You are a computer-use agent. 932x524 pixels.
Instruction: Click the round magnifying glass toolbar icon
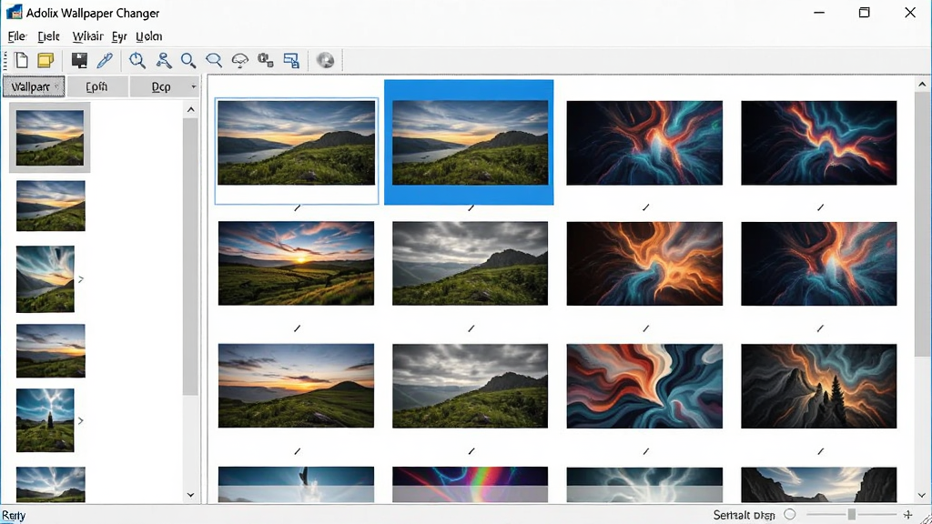pos(188,60)
